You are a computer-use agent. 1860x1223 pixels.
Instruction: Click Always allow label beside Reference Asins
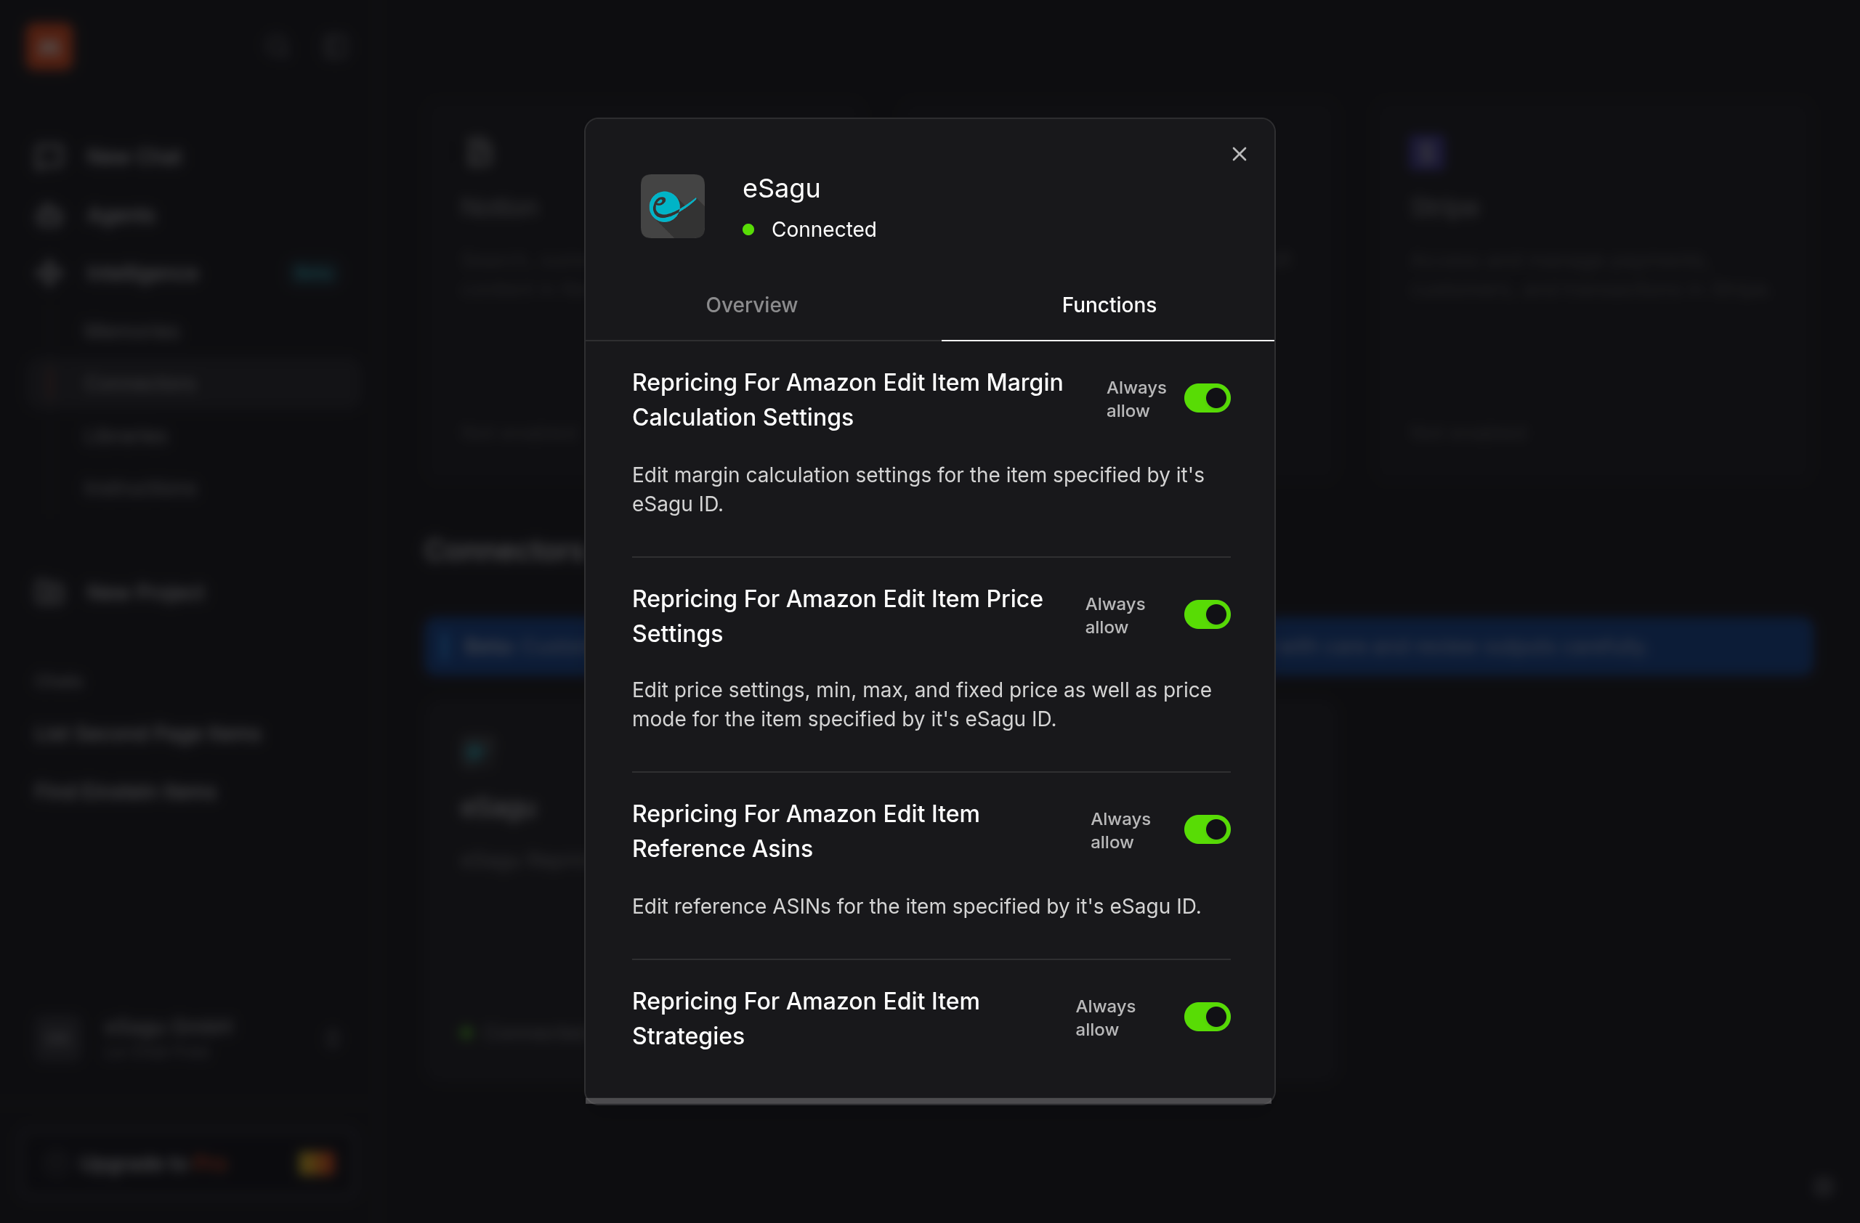pos(1119,830)
